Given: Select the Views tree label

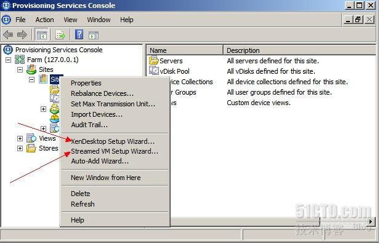Looking at the screenshot, I should point(47,138).
